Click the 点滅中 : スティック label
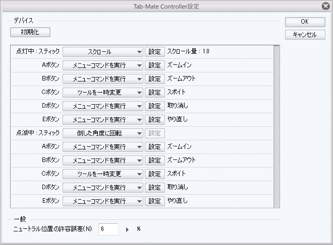 pos(38,133)
